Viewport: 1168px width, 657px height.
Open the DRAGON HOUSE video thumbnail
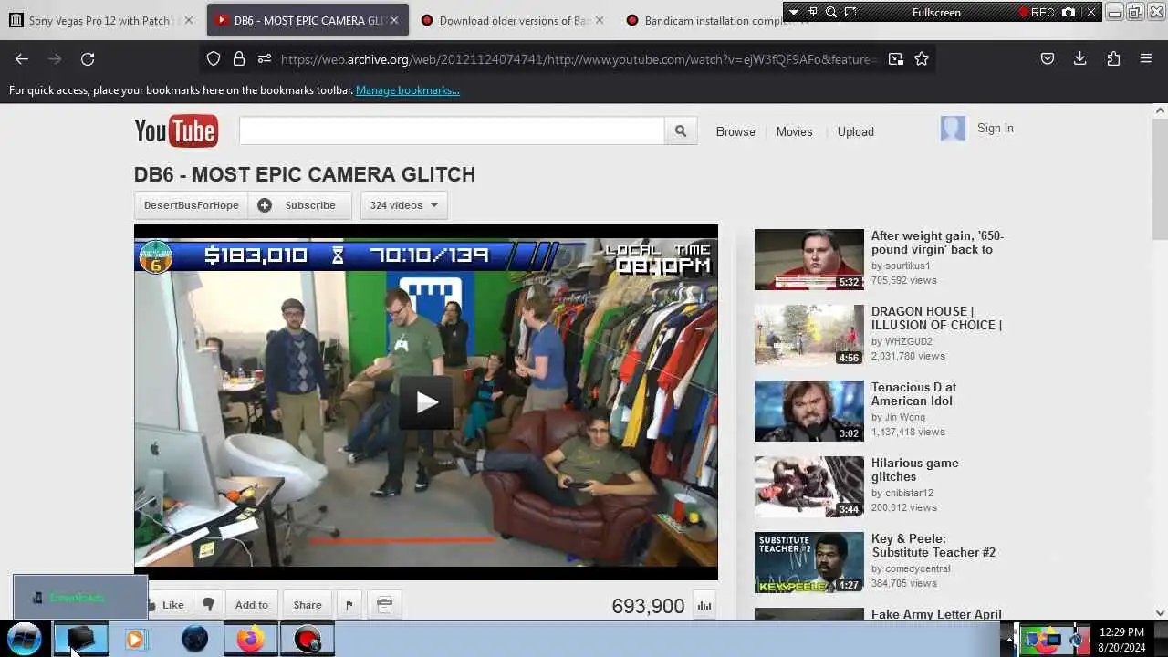(808, 335)
